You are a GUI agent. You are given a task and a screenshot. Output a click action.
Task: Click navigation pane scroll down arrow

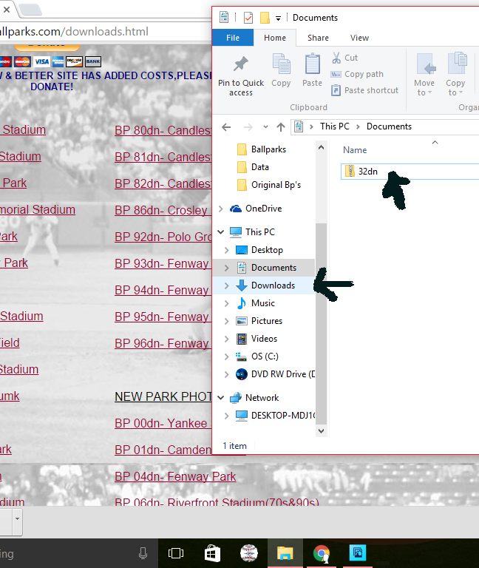(321, 431)
